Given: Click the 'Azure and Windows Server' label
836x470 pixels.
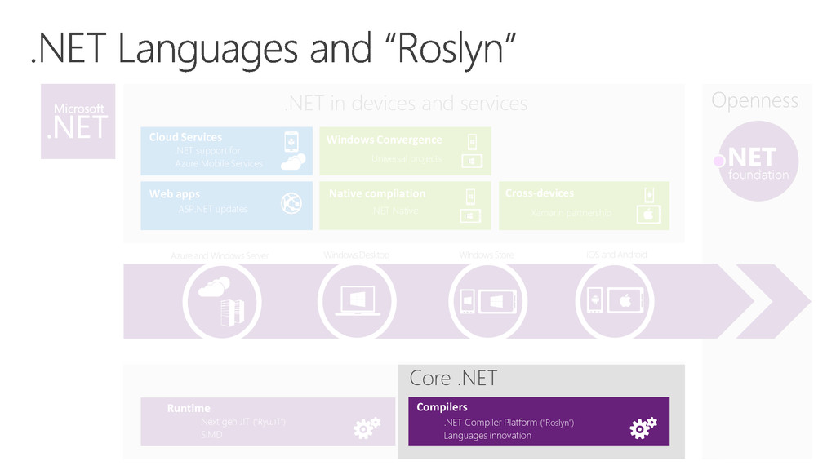Looking at the screenshot, I should click(220, 255).
